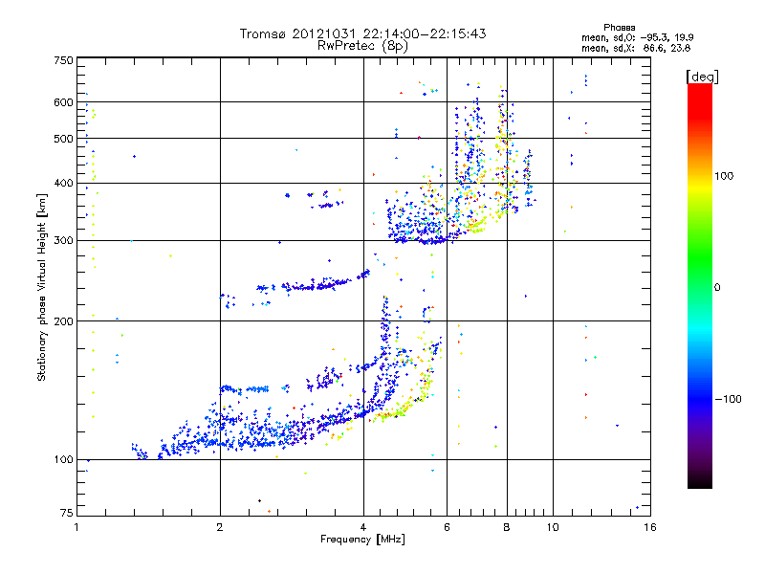Click x-axis tick label '16'
This screenshot has height=574, width=765.
[650, 527]
